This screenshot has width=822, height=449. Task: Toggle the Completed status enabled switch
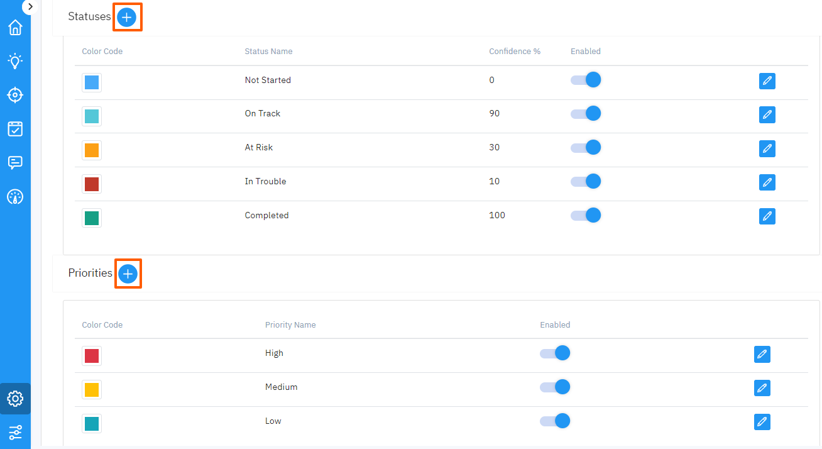click(x=586, y=216)
